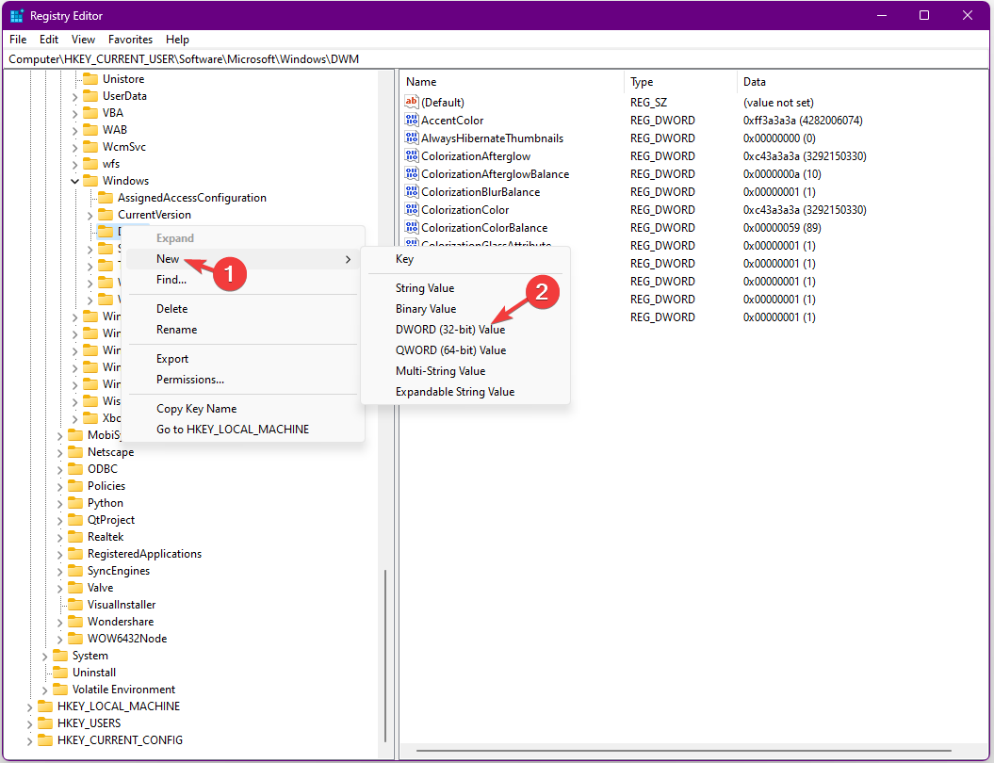Screen dimensions: 994x763
Task: Click the ColorizationColor value icon
Action: click(x=410, y=209)
